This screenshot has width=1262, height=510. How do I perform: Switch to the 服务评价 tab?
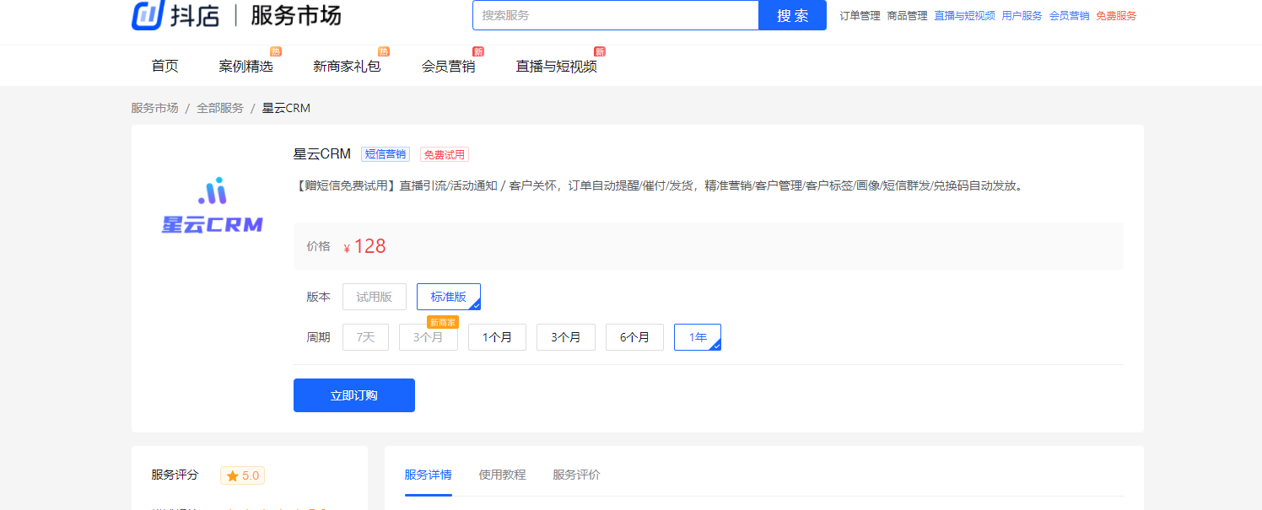point(576,475)
